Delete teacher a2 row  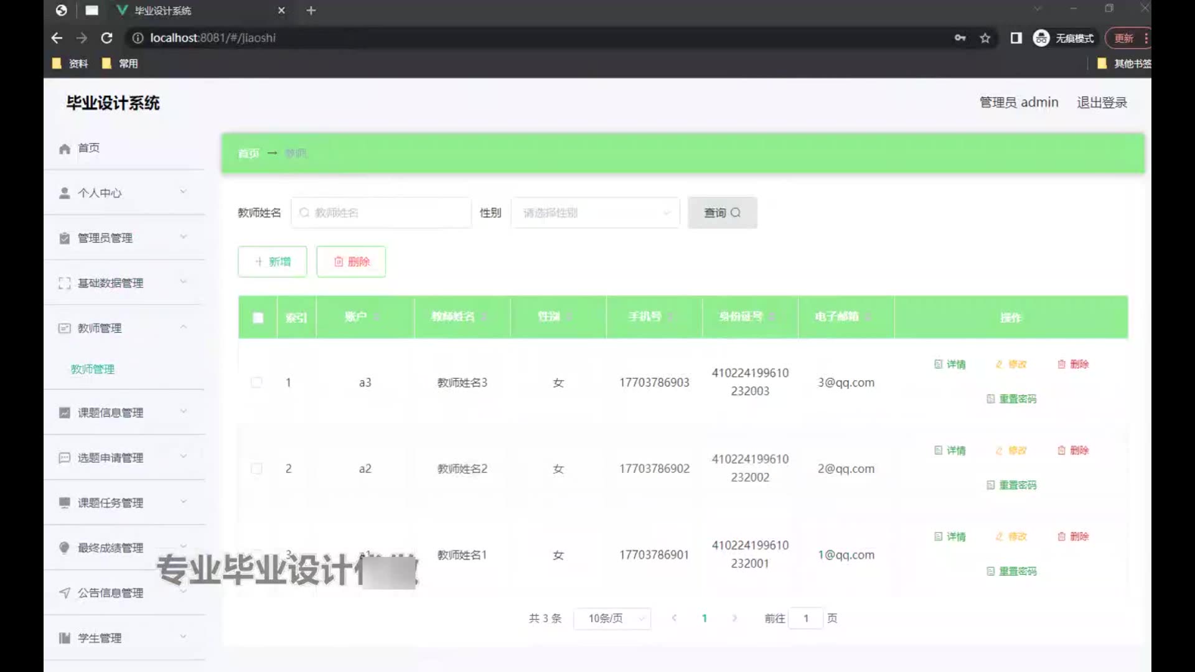tap(1073, 450)
